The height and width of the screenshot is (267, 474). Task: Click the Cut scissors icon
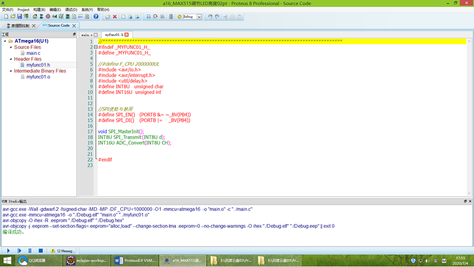tap(226, 17)
